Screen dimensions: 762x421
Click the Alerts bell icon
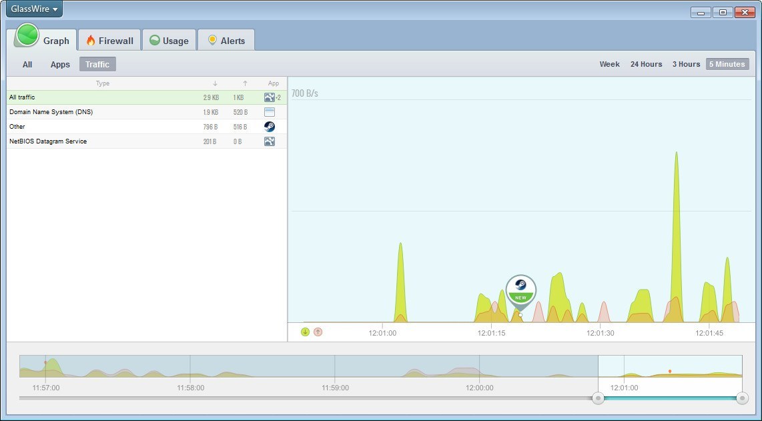(212, 40)
